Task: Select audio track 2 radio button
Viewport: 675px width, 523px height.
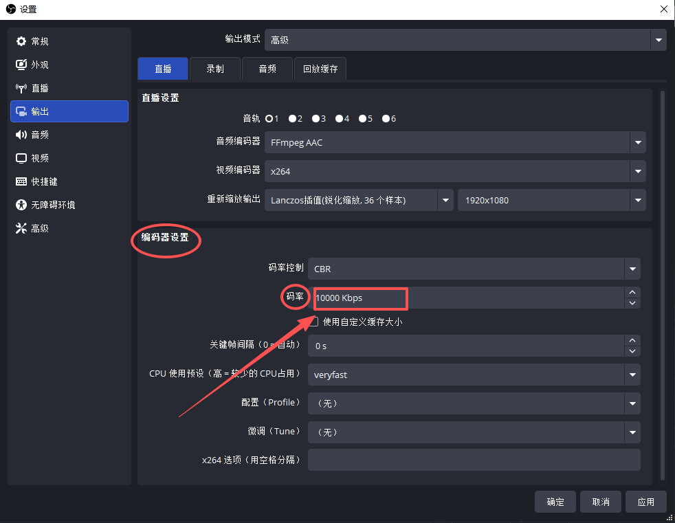Action: pos(293,118)
